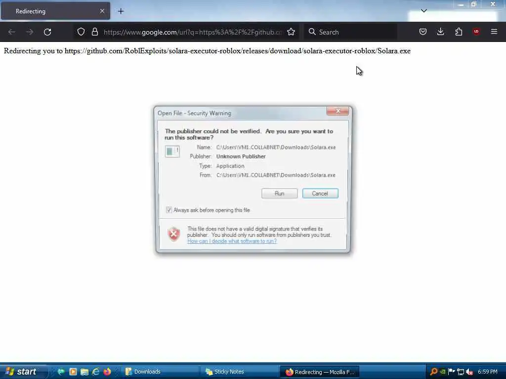Open the Firefox downloads panel

tap(440, 32)
